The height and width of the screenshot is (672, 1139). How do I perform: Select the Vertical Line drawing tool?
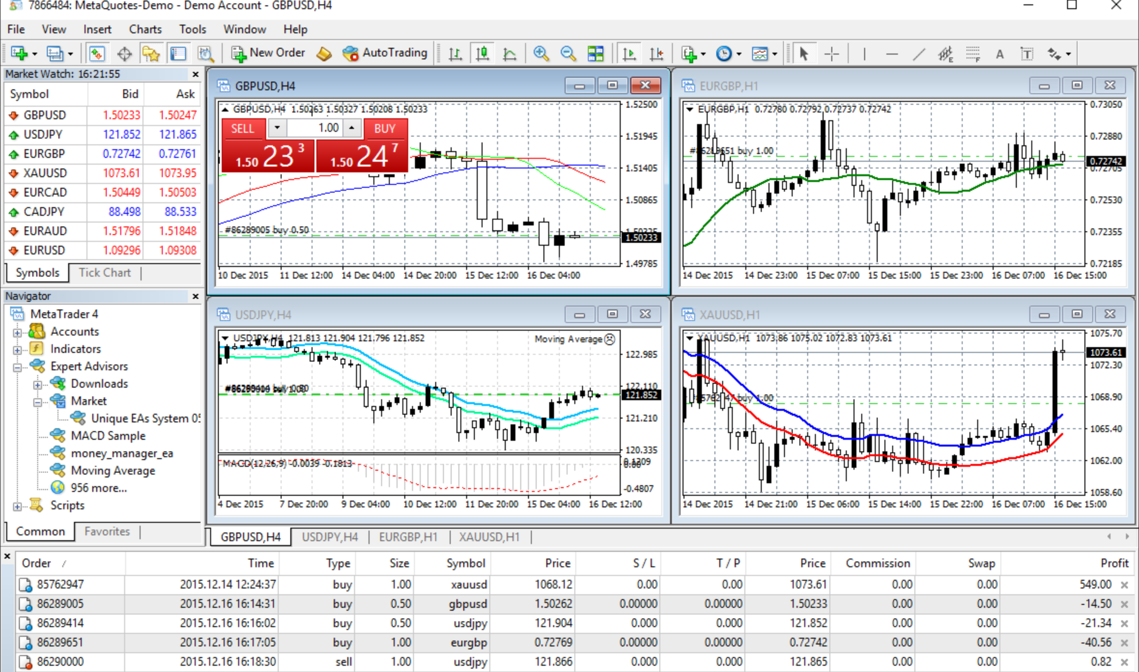click(864, 54)
